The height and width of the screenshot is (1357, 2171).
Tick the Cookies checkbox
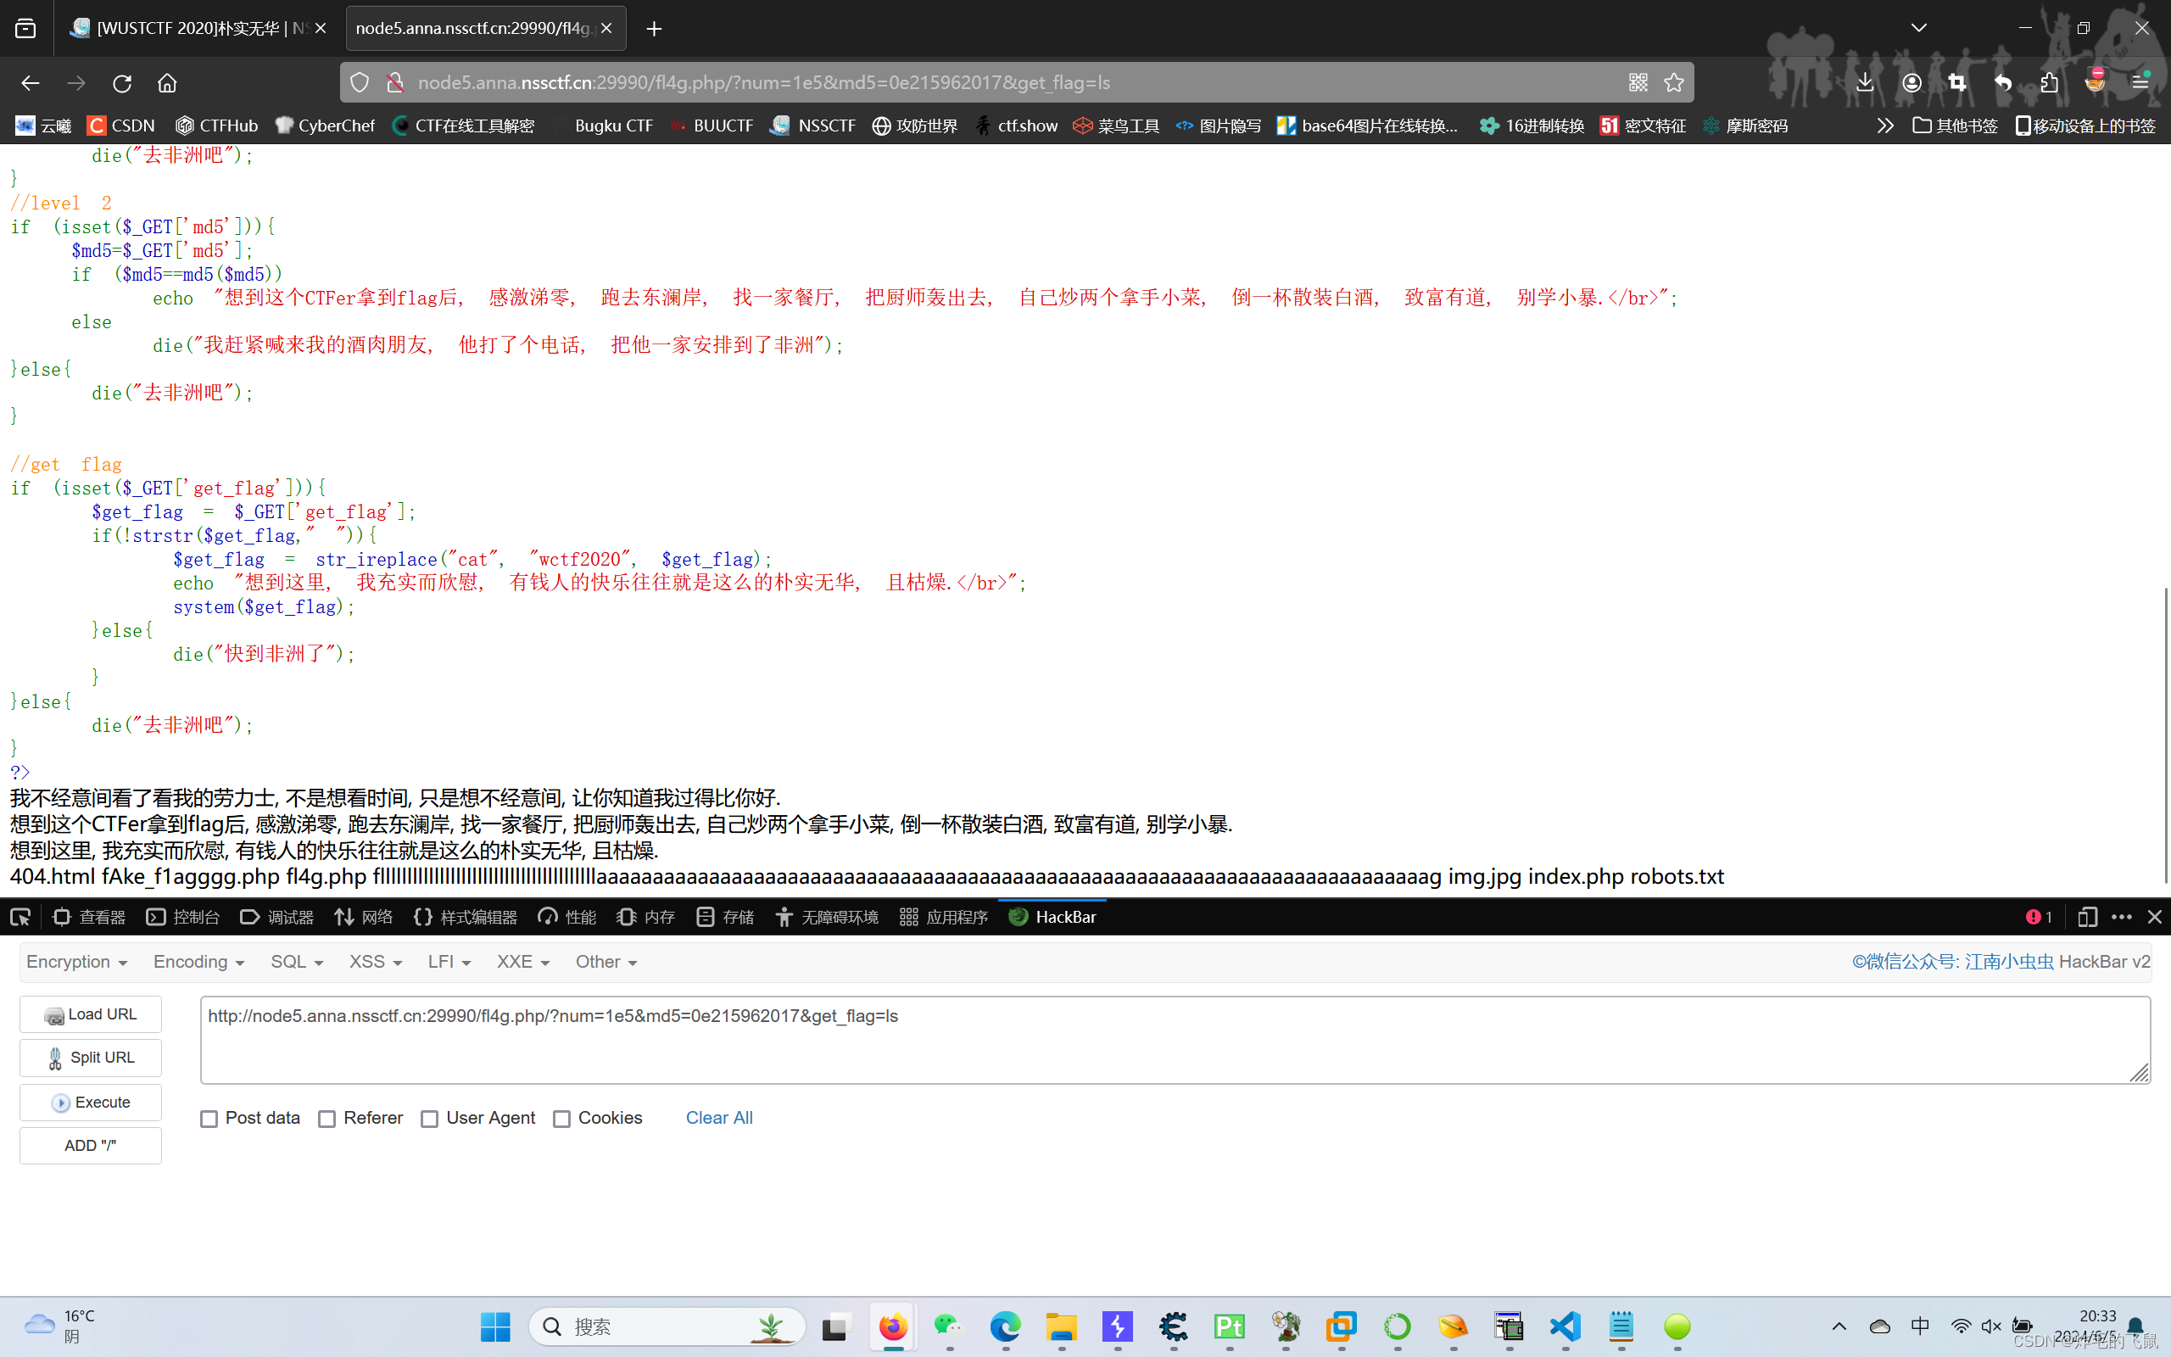[561, 1119]
